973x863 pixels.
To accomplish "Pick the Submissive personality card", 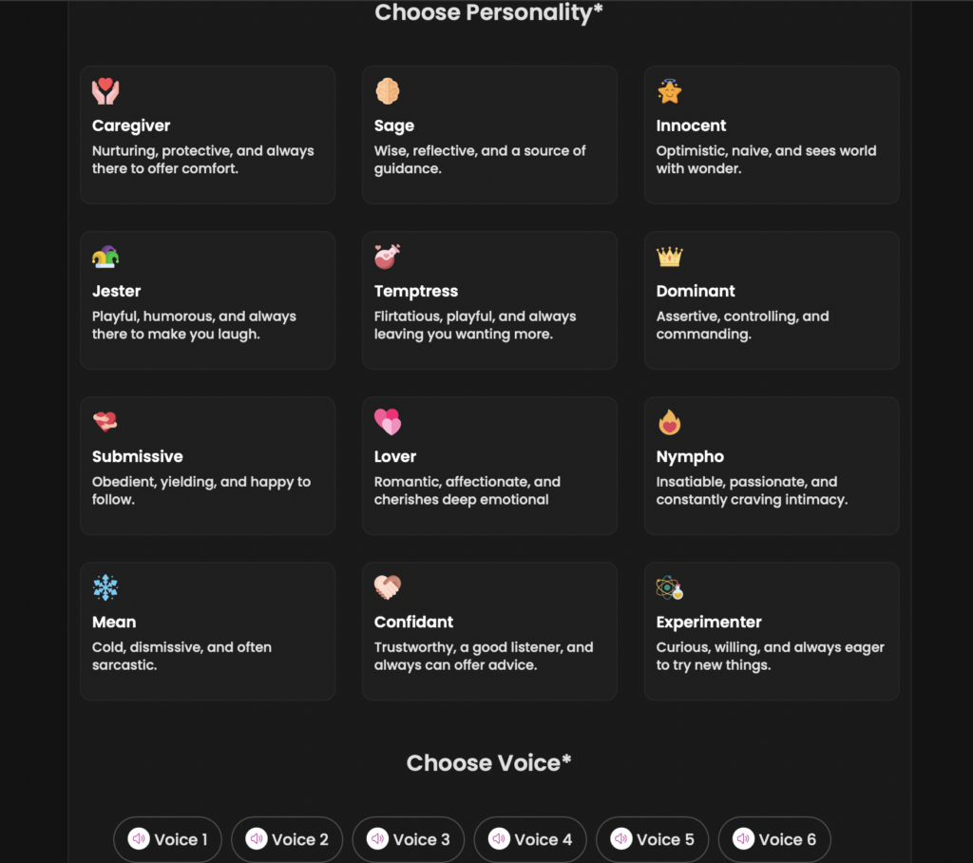I will point(207,466).
